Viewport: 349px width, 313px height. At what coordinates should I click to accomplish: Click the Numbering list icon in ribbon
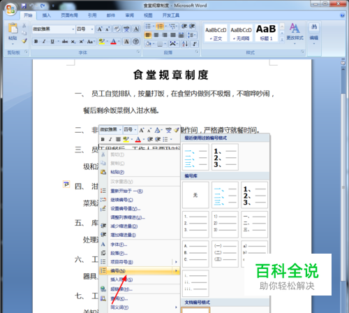tap(159, 26)
